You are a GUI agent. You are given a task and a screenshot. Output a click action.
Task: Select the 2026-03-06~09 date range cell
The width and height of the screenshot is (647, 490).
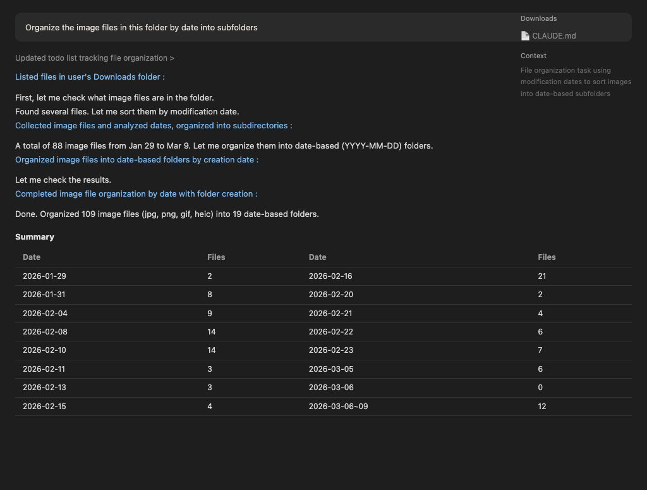click(338, 407)
